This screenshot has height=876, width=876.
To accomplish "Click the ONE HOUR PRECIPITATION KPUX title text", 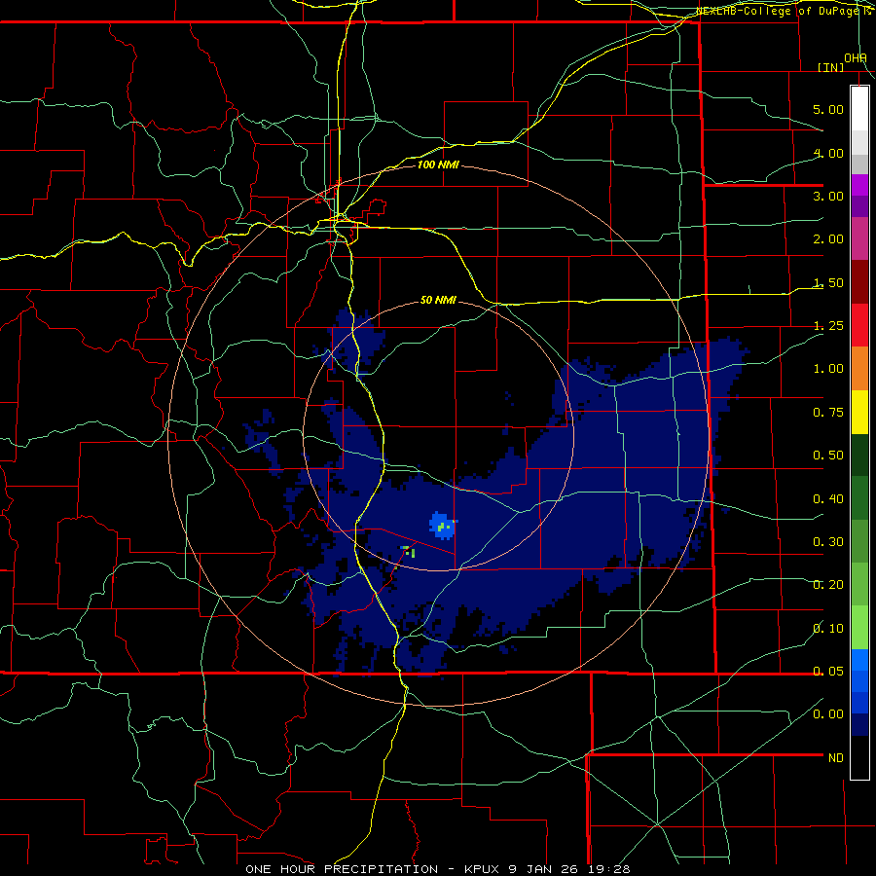I will [x=438, y=869].
